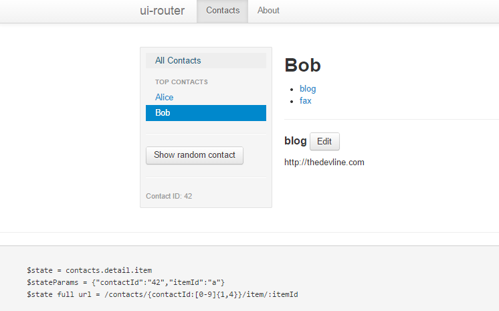Select All Contacts in the sidebar
The width and height of the screenshot is (499, 311).
pos(206,60)
